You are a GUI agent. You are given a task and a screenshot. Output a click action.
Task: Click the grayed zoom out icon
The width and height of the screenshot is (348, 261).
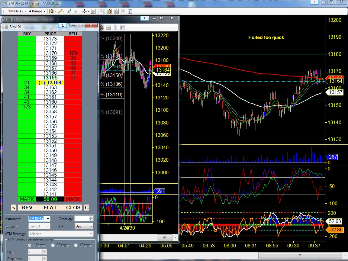(76, 11)
